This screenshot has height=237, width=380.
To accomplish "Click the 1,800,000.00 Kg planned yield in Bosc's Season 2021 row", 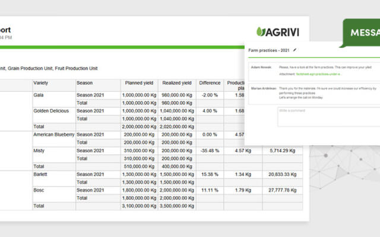I will [139, 190].
